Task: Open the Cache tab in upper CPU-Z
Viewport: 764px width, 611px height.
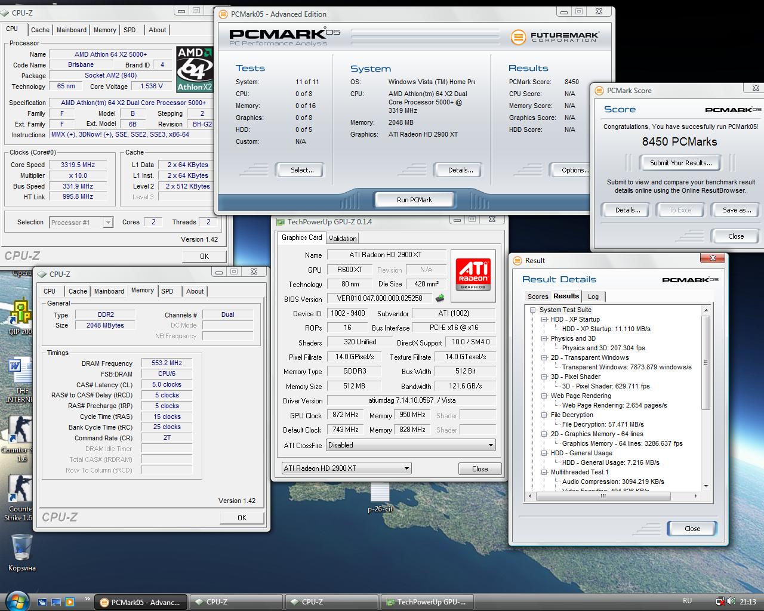Action: pos(40,30)
